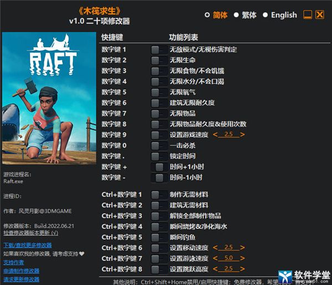Minimize the trainer window

click(308, 15)
